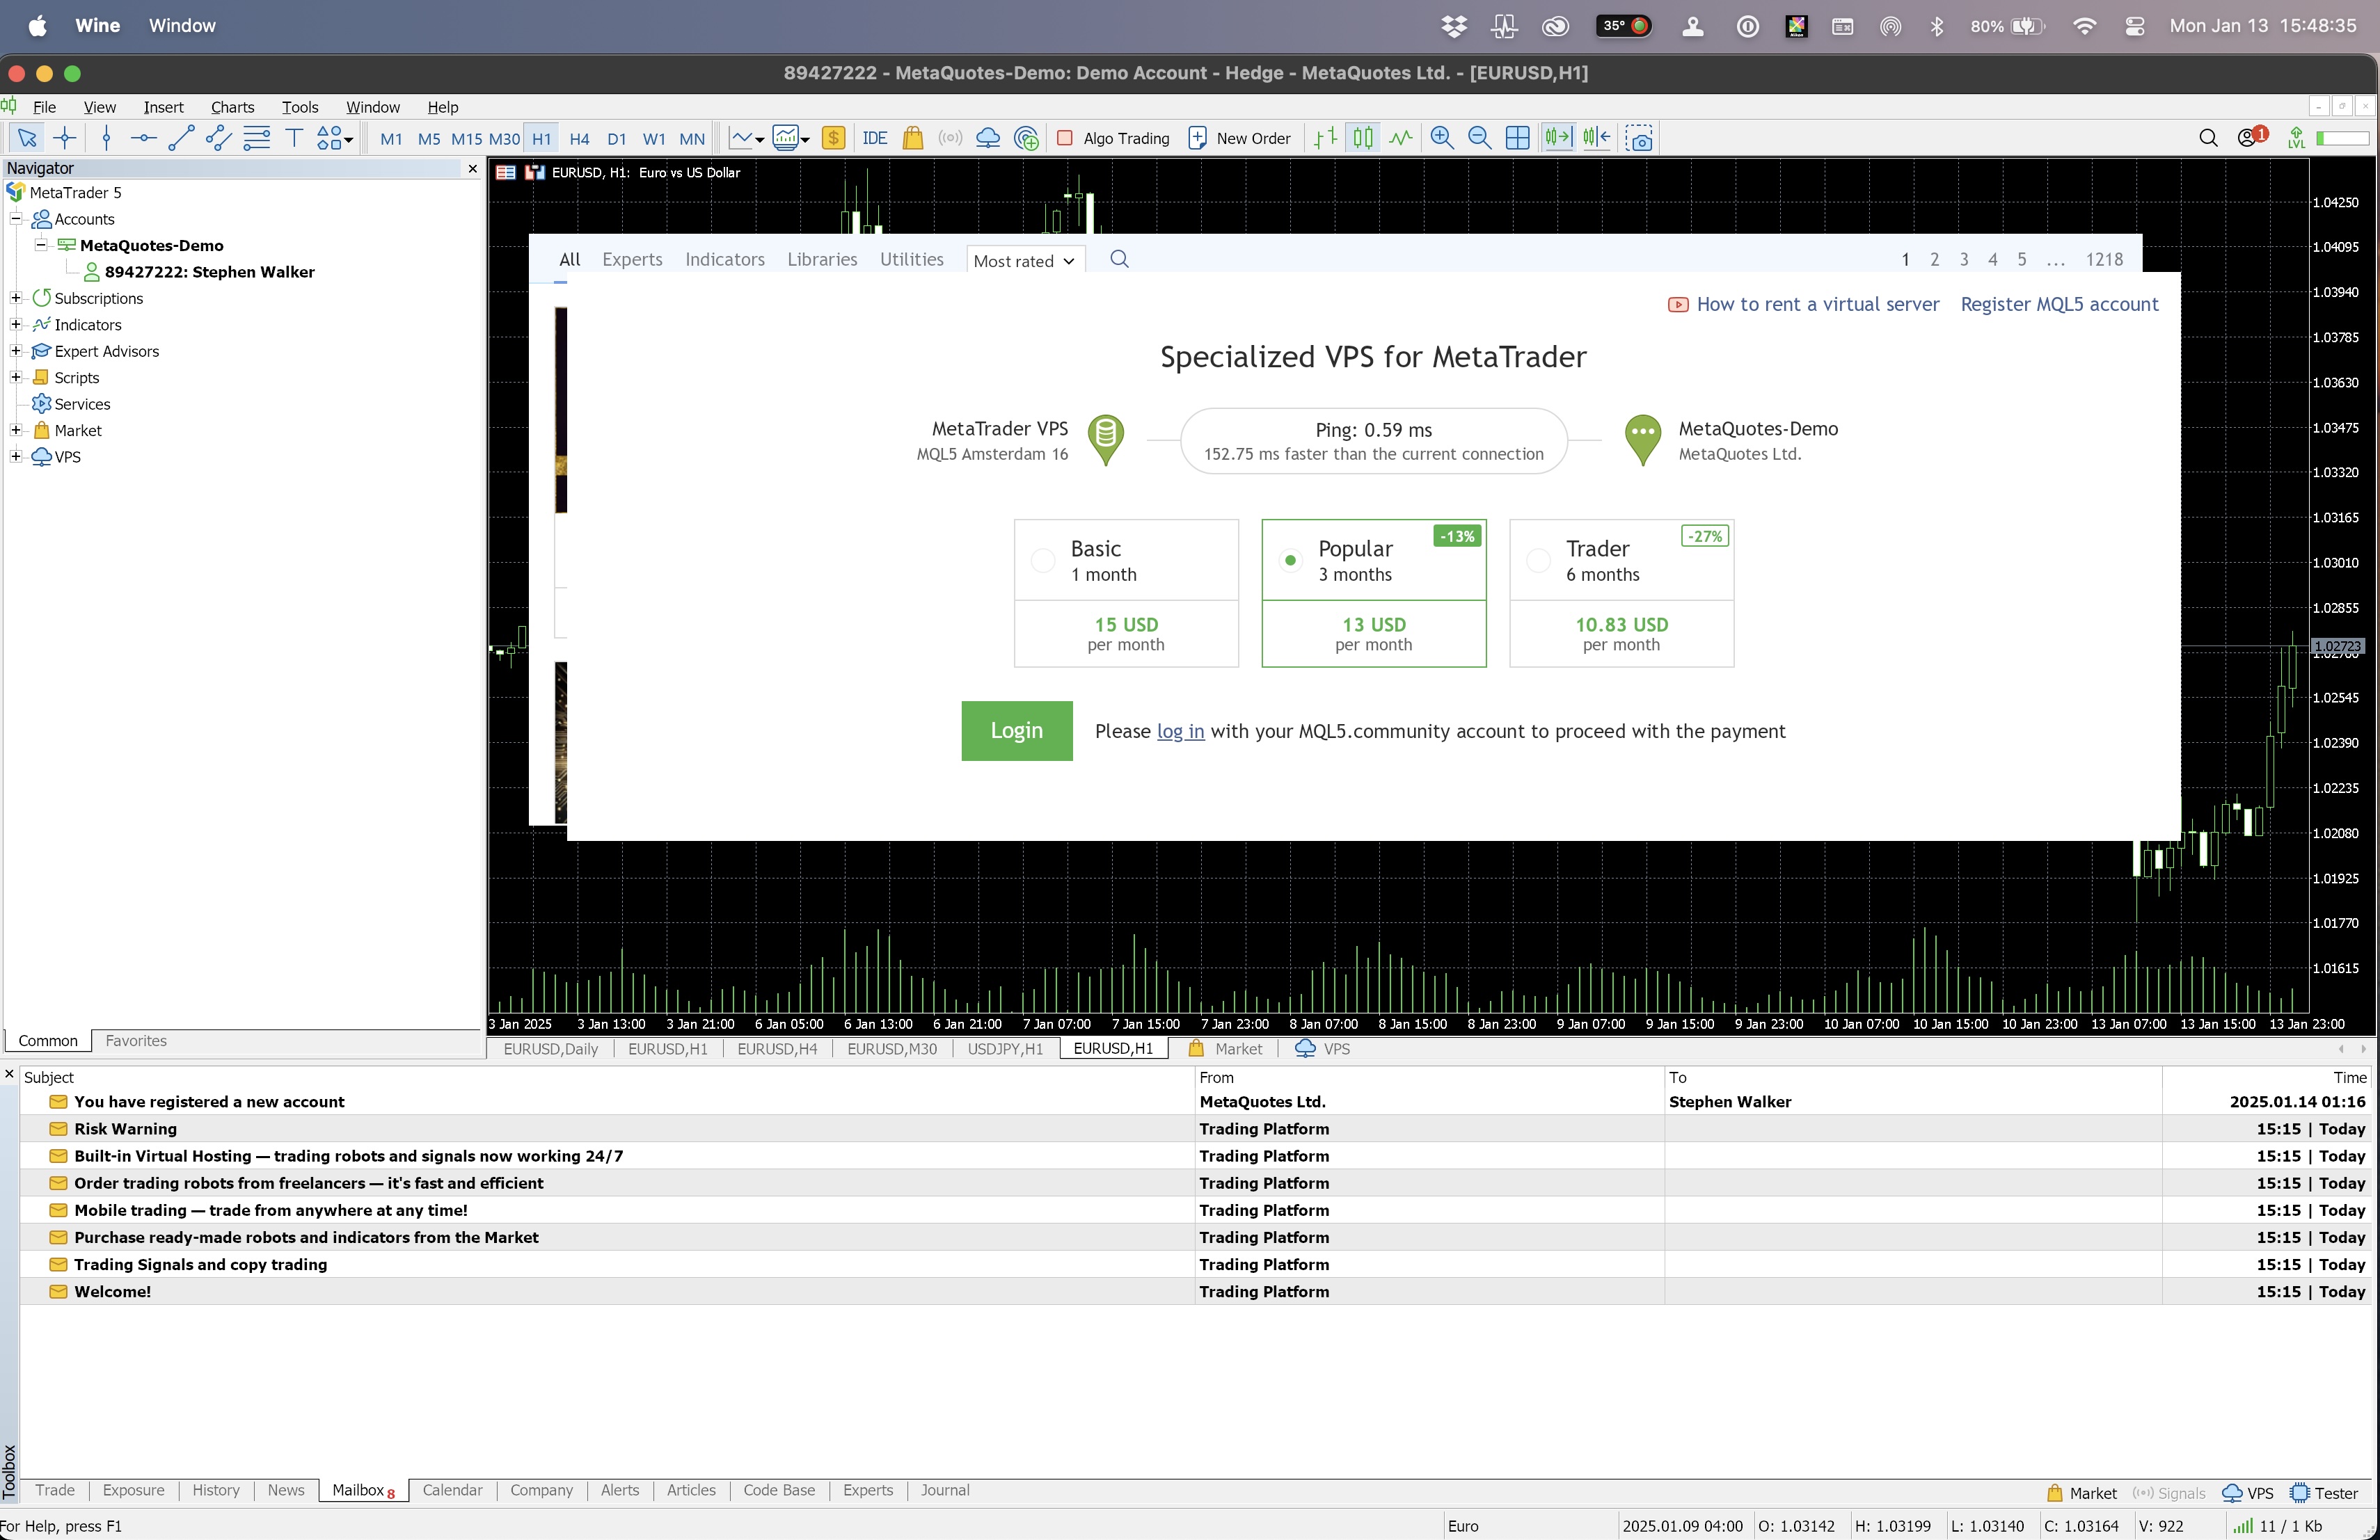This screenshot has height=1540, width=2380.
Task: Switch chart to M15 timeframe
Action: (x=466, y=139)
